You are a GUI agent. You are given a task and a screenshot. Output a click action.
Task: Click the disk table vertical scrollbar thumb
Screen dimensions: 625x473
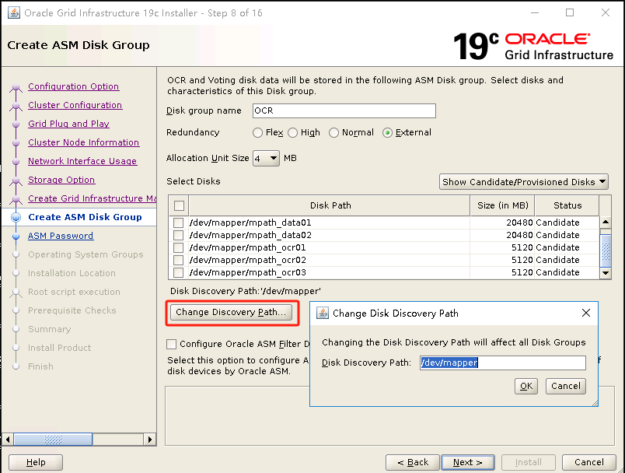click(x=606, y=251)
